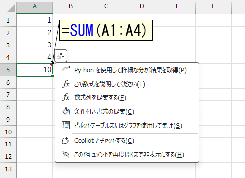Select 条件付き書式の提案 option
This screenshot has height=178, width=245.
coord(127,111)
